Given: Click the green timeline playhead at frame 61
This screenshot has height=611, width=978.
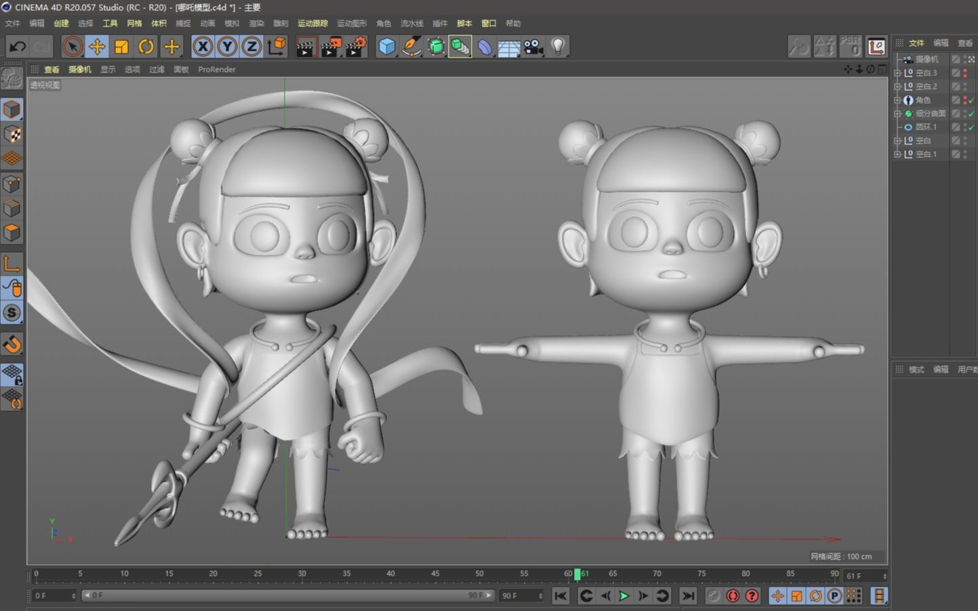Looking at the screenshot, I should [577, 574].
